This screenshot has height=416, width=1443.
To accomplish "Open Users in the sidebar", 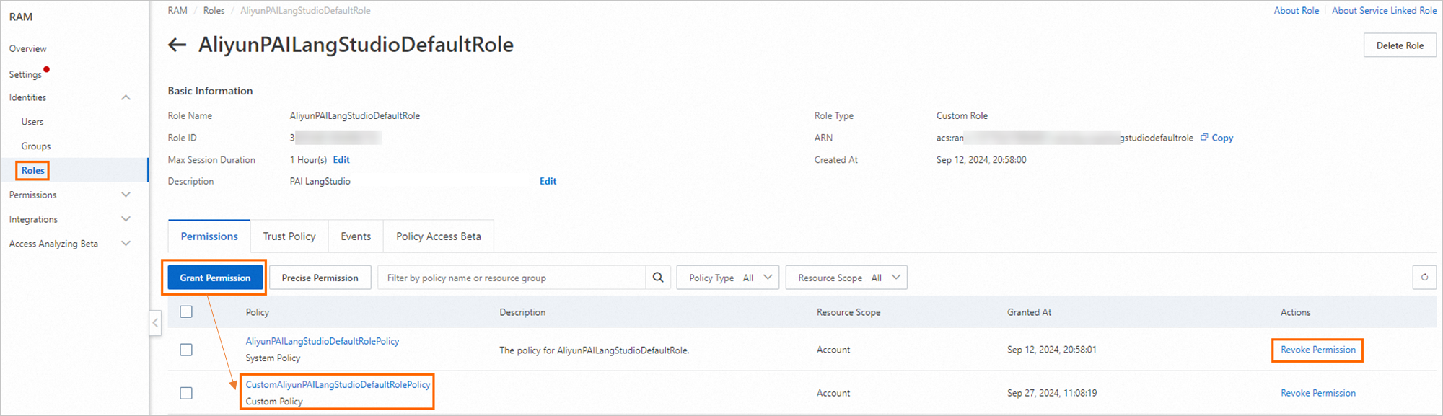I will pyautogui.click(x=32, y=122).
